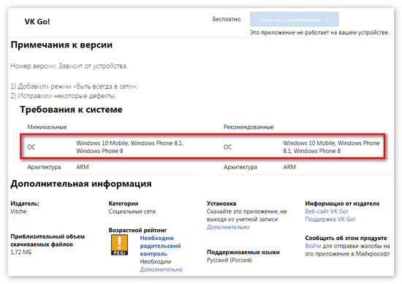Click the PEGI age rating icon
Image resolution: width=402 pixels, height=284 pixels.
119,244
